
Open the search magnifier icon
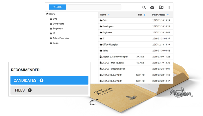[144, 7]
